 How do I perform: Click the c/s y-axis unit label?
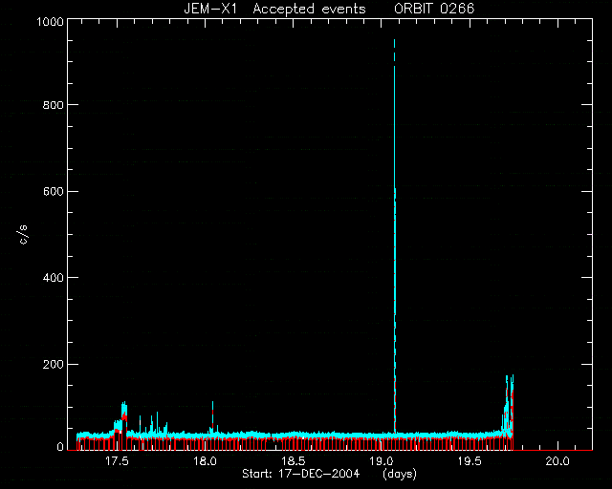tap(23, 234)
